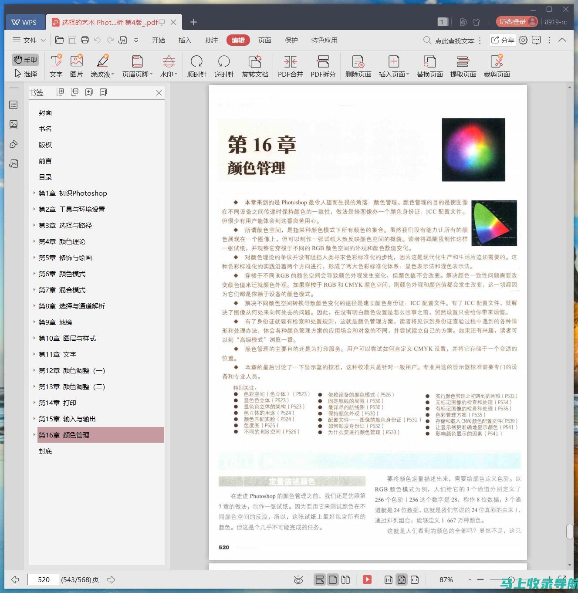Switch to the 页面 ribbon tab
The image size is (578, 593).
[264, 40]
